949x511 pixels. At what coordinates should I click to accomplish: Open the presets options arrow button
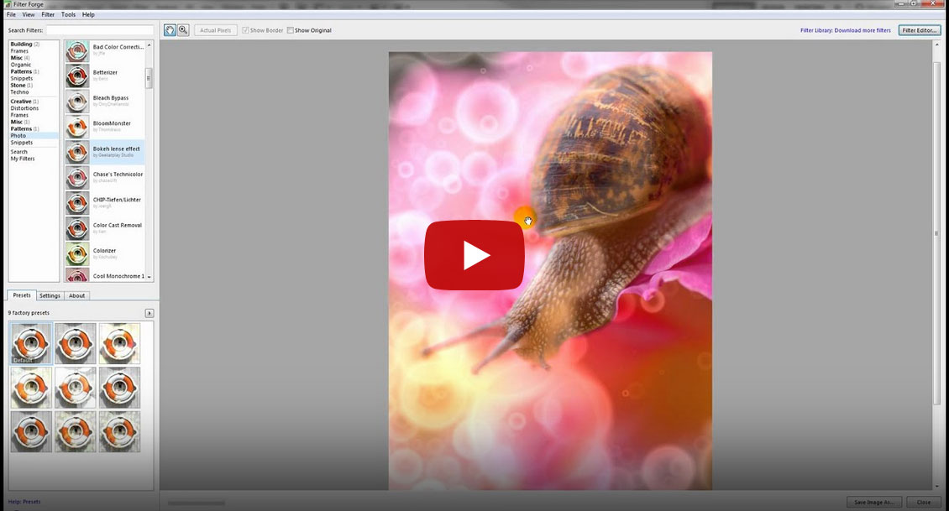tap(149, 313)
